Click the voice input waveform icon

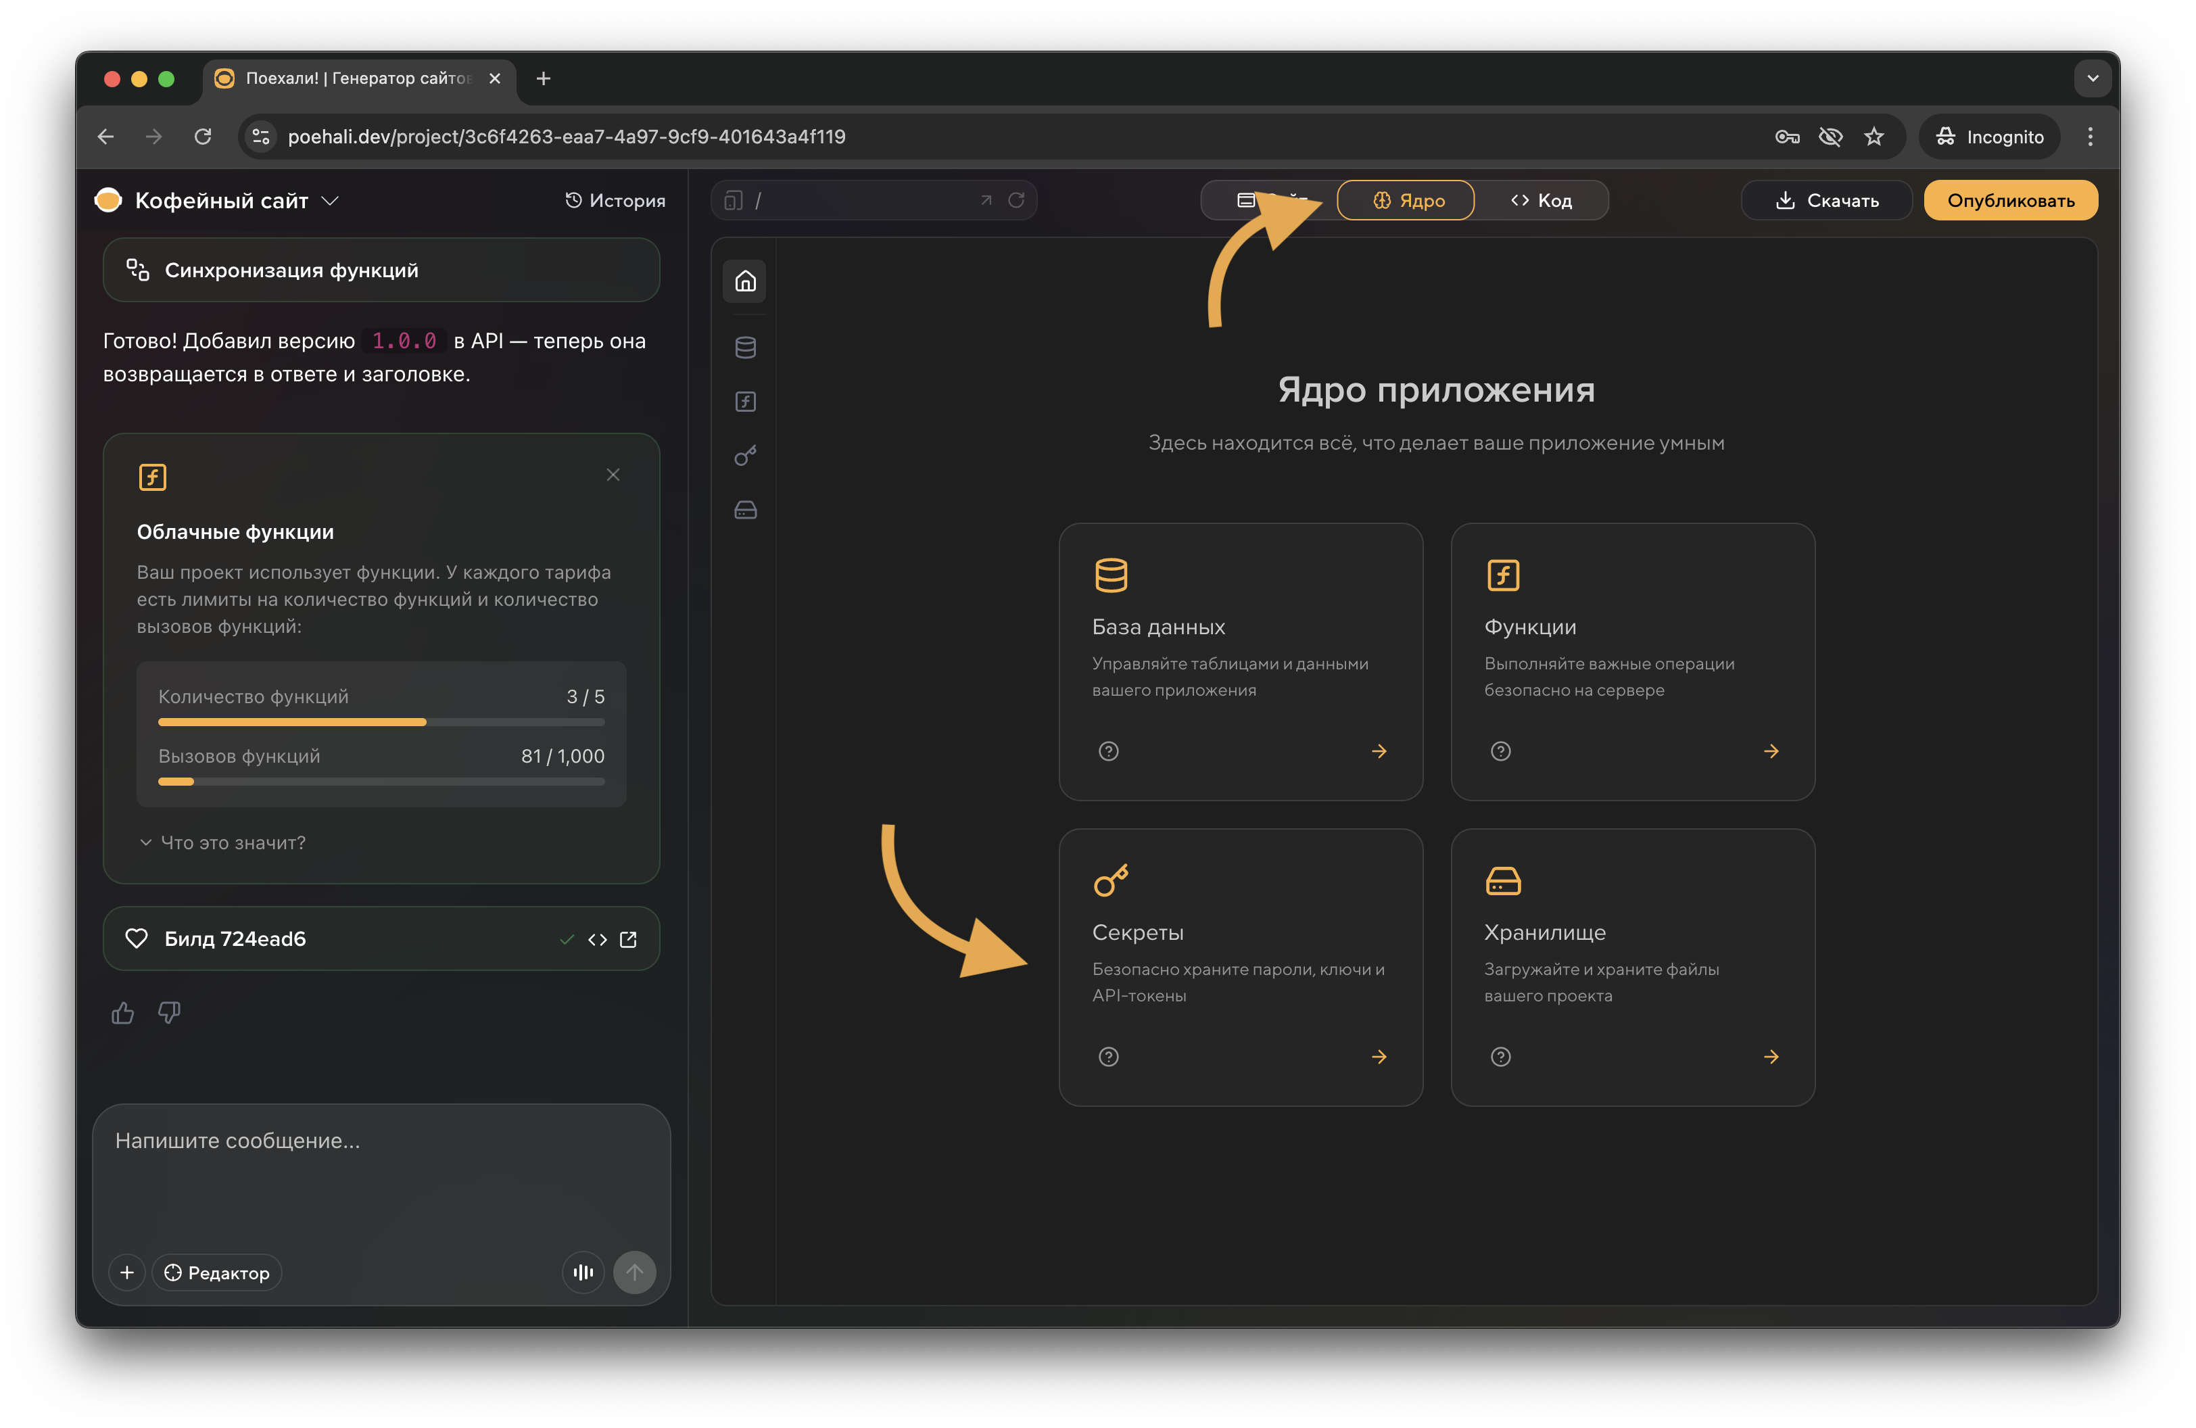coord(582,1272)
